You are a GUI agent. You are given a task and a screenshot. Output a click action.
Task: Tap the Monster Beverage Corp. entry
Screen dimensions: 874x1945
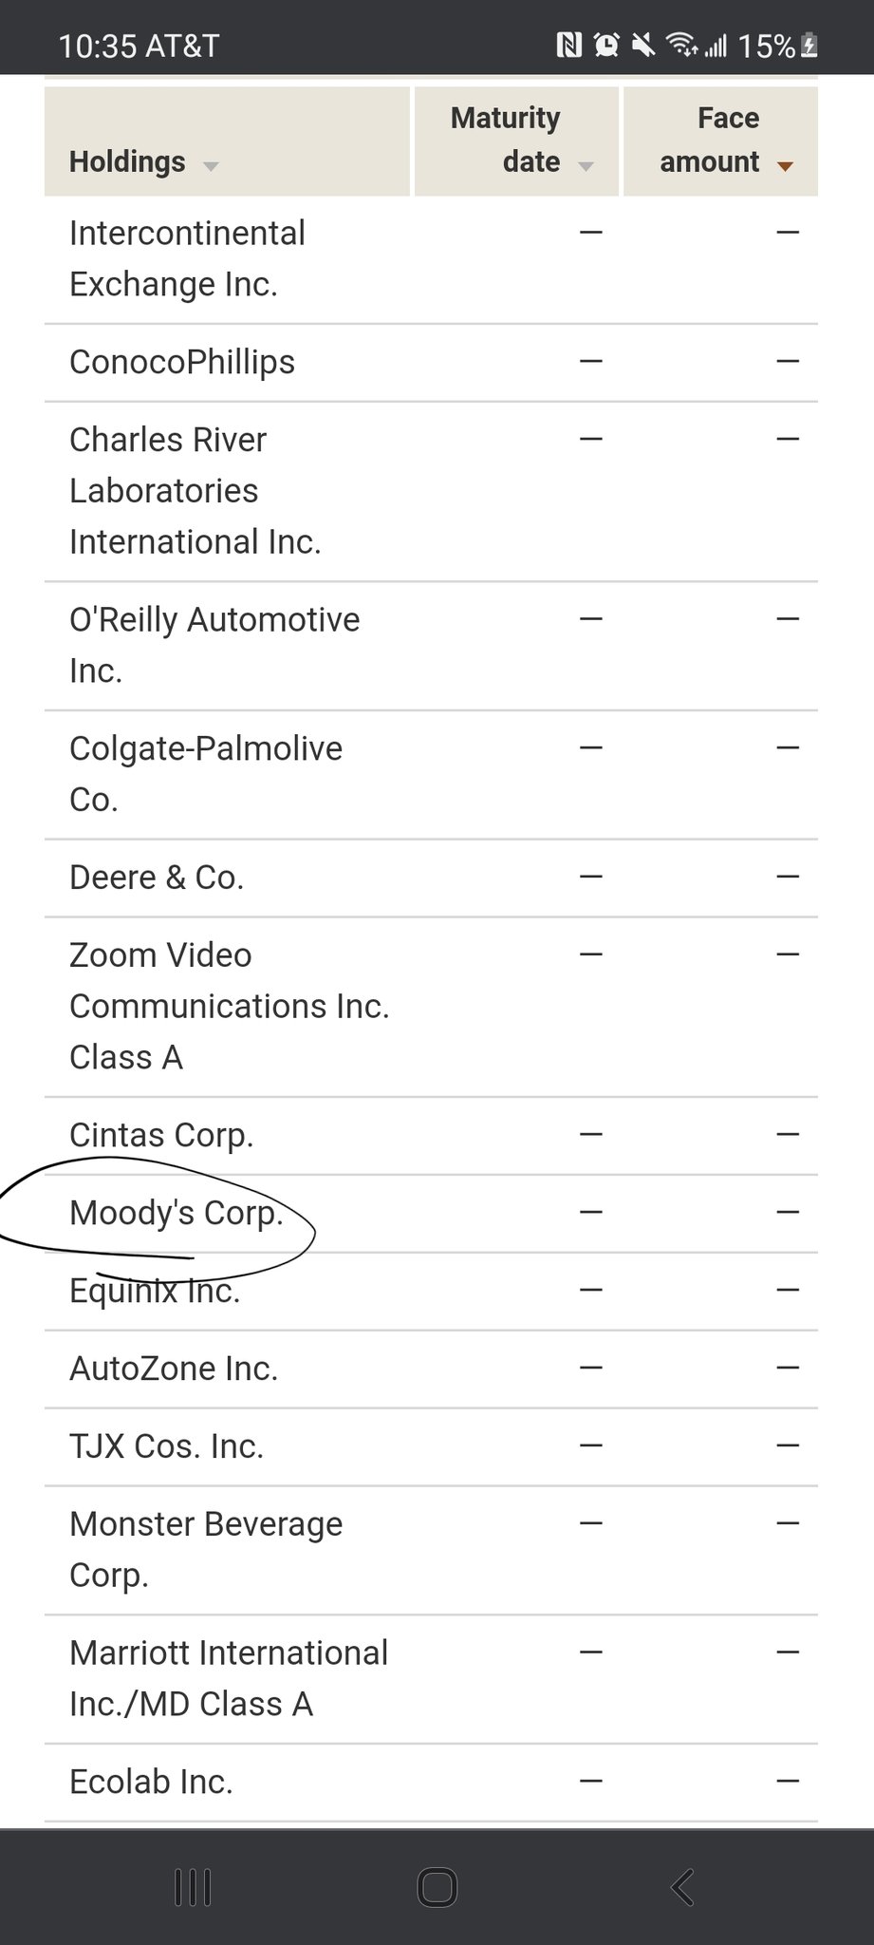click(x=206, y=1549)
